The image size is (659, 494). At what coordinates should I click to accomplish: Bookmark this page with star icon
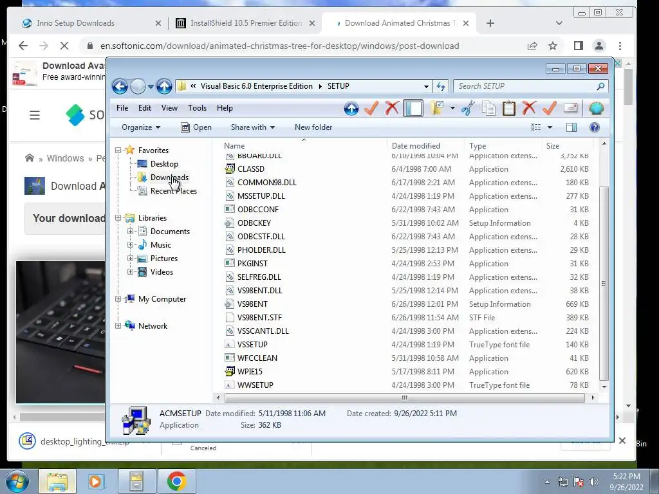click(553, 46)
